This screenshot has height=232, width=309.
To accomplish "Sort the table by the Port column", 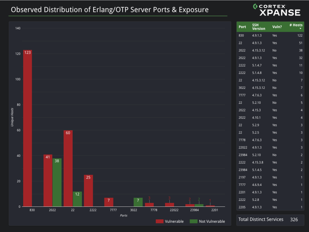I will 242,27.
